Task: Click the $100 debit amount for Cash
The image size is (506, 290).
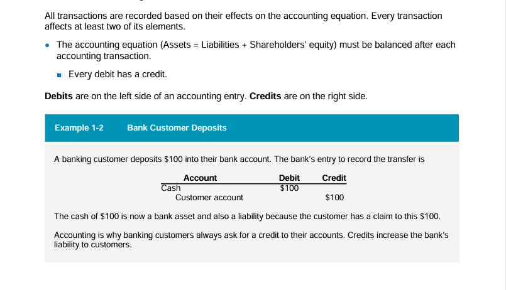Action: pos(289,188)
